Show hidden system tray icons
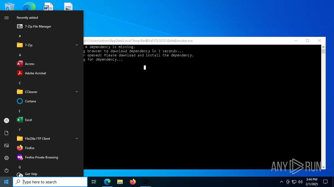The width and height of the screenshot is (334, 187). pos(281,182)
